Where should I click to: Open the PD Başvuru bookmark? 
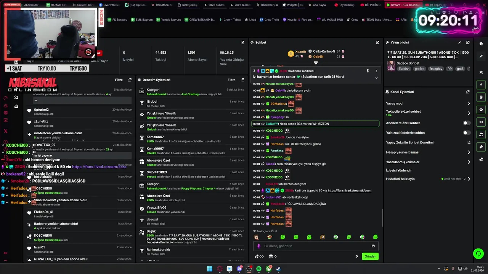(117, 19)
